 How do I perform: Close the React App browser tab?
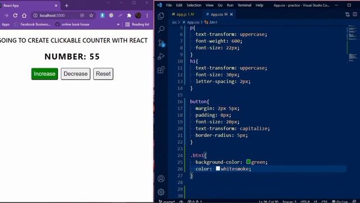click(56, 6)
